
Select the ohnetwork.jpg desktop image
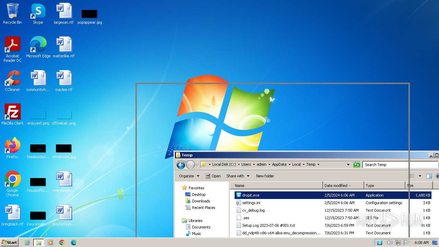pyautogui.click(x=64, y=151)
